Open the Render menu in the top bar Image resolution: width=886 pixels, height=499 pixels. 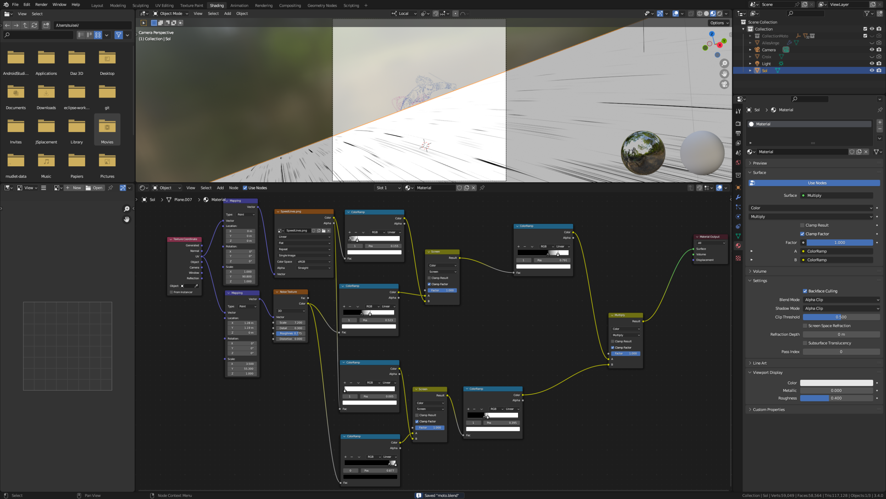pyautogui.click(x=41, y=5)
